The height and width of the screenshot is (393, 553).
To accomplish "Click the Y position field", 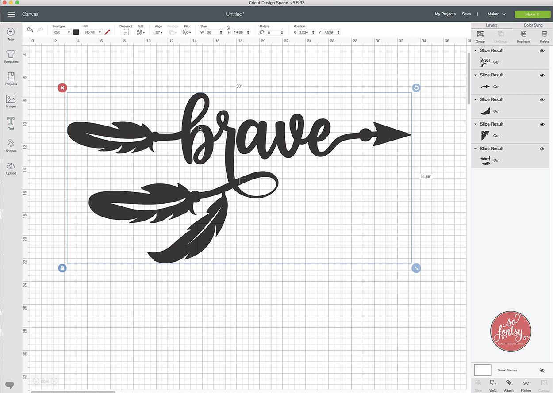I will click(330, 32).
